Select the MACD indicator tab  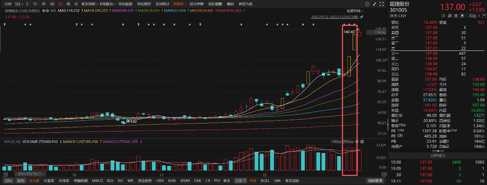coord(97,181)
